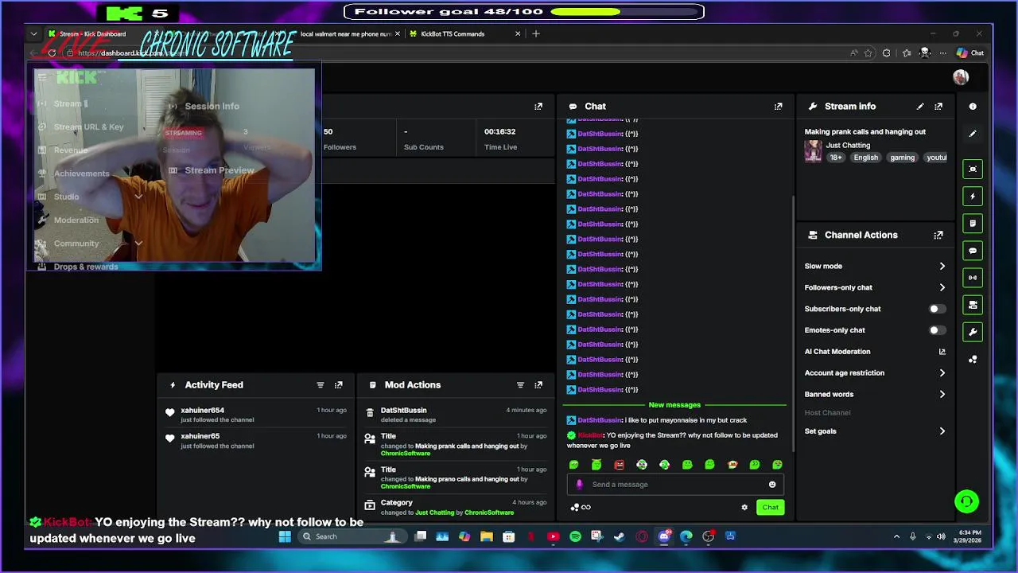
Task: Jump to New messages in chat
Action: (674, 406)
